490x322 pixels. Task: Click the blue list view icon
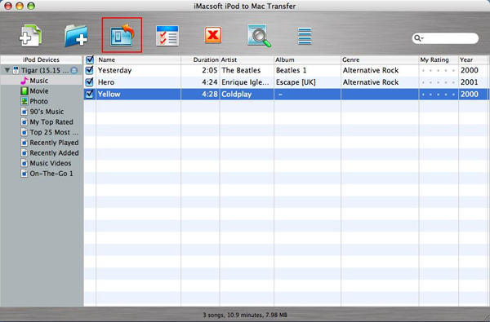pos(305,36)
